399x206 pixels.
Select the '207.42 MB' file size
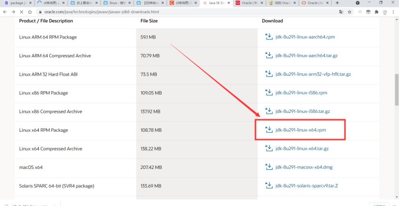(x=151, y=168)
